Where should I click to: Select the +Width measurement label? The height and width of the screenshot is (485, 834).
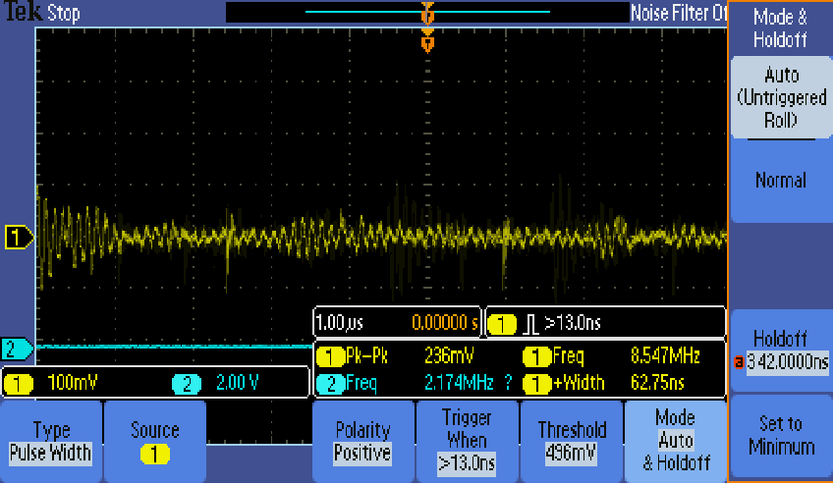pos(579,382)
